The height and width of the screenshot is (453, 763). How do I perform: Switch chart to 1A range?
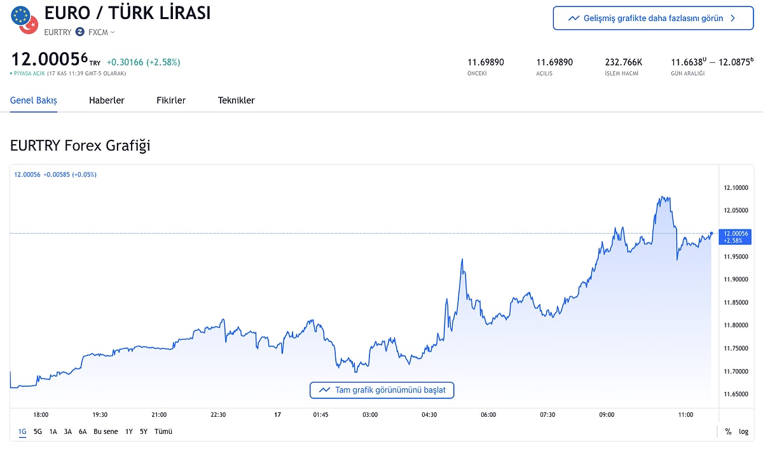[x=53, y=431]
